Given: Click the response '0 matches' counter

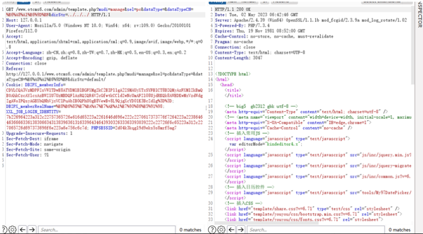Looking at the screenshot, I should (x=399, y=229).
